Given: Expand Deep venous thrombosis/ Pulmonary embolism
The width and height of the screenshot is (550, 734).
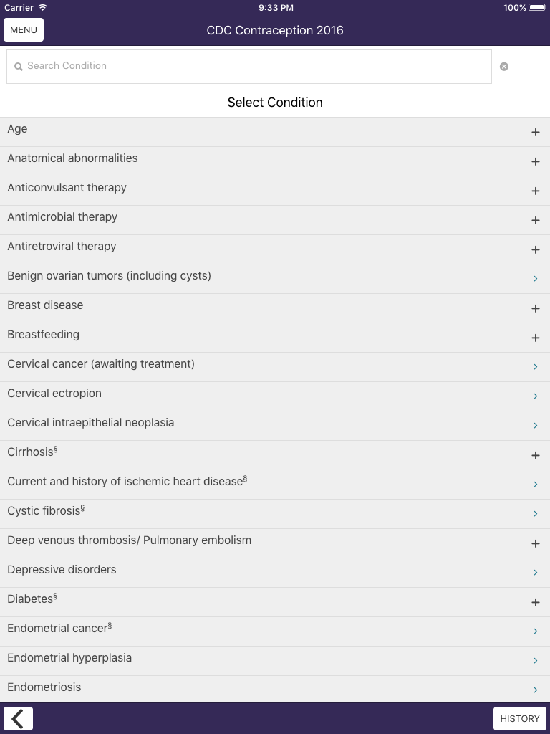Looking at the screenshot, I should pos(535,543).
